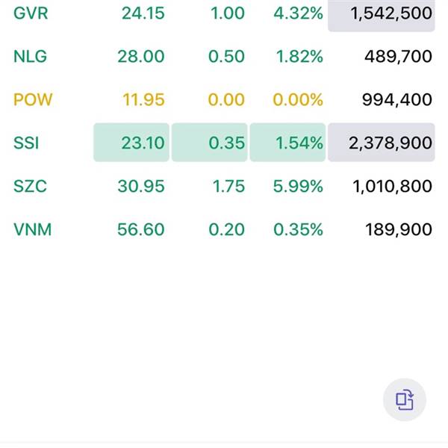Tap POW price 11.95
Screen dimensions: 448x448
point(143,100)
